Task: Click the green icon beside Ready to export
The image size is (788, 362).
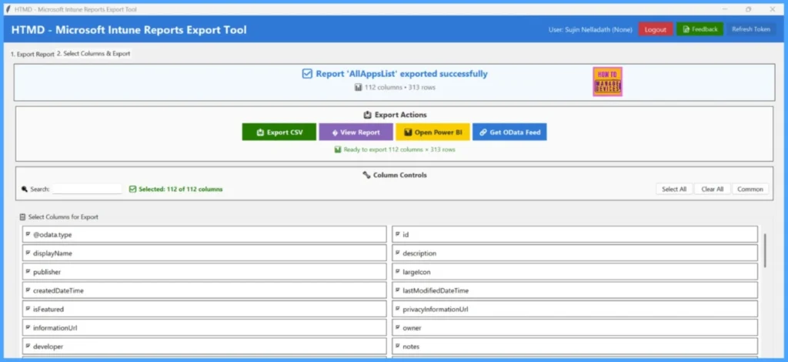Action: click(x=338, y=149)
